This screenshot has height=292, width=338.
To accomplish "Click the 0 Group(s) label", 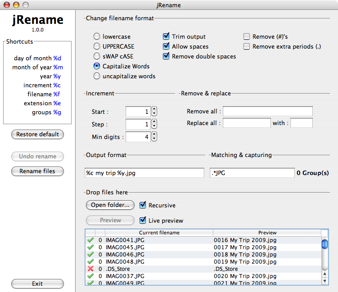I will 312,173.
